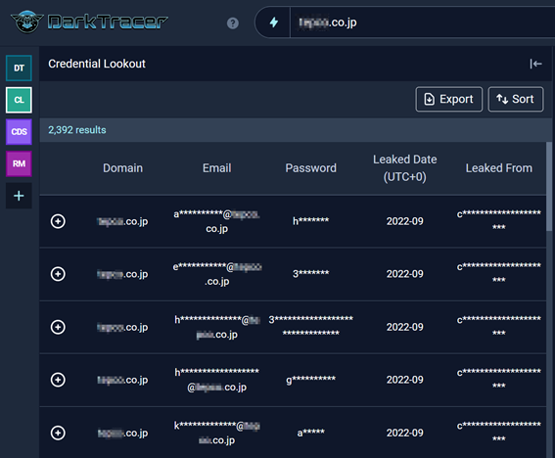Click the DarkTracer logo
Image resolution: width=555 pixels, height=458 pixels.
click(x=89, y=22)
